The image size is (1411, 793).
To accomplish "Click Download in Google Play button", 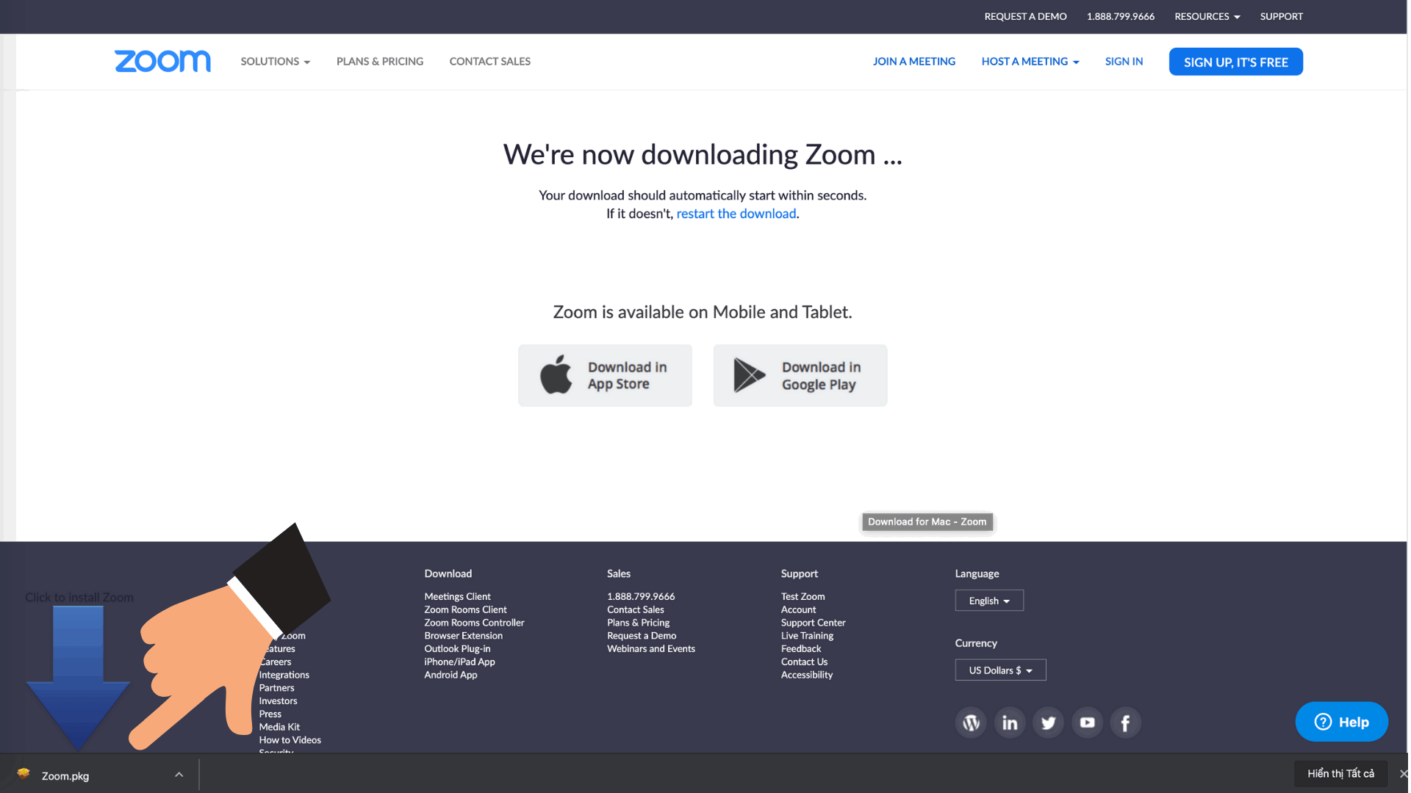I will [800, 375].
